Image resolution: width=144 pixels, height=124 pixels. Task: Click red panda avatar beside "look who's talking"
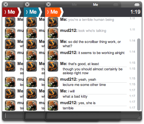pyautogui.click(x=53, y=33)
